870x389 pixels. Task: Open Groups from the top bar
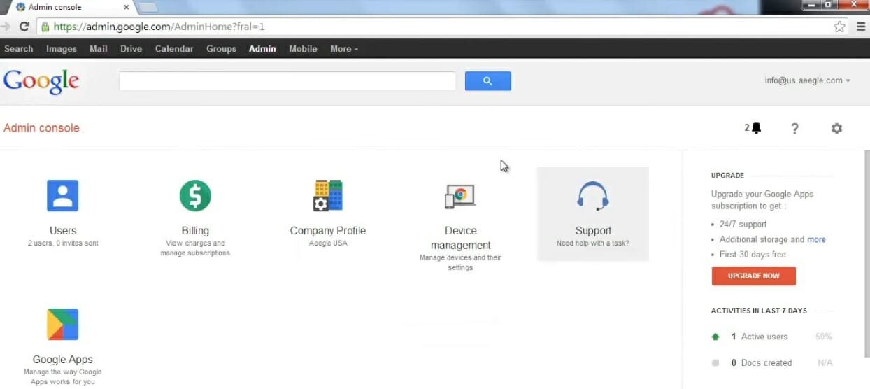pos(221,49)
